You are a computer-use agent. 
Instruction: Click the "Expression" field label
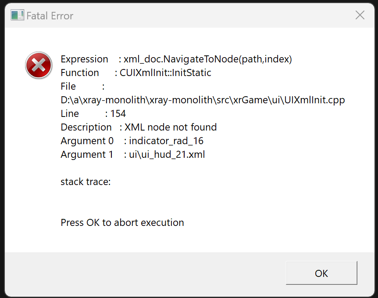[84, 59]
